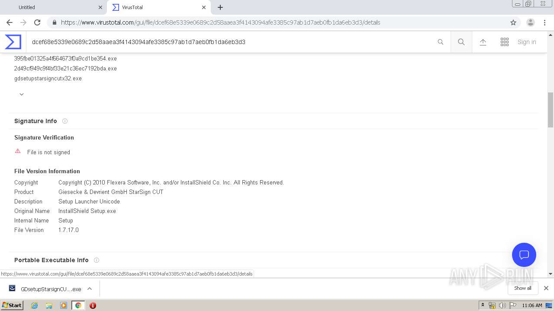Open Windows Explorer folder from taskbar
Image resolution: width=554 pixels, height=311 pixels.
(49, 305)
